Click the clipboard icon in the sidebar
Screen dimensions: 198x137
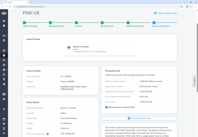(4, 84)
